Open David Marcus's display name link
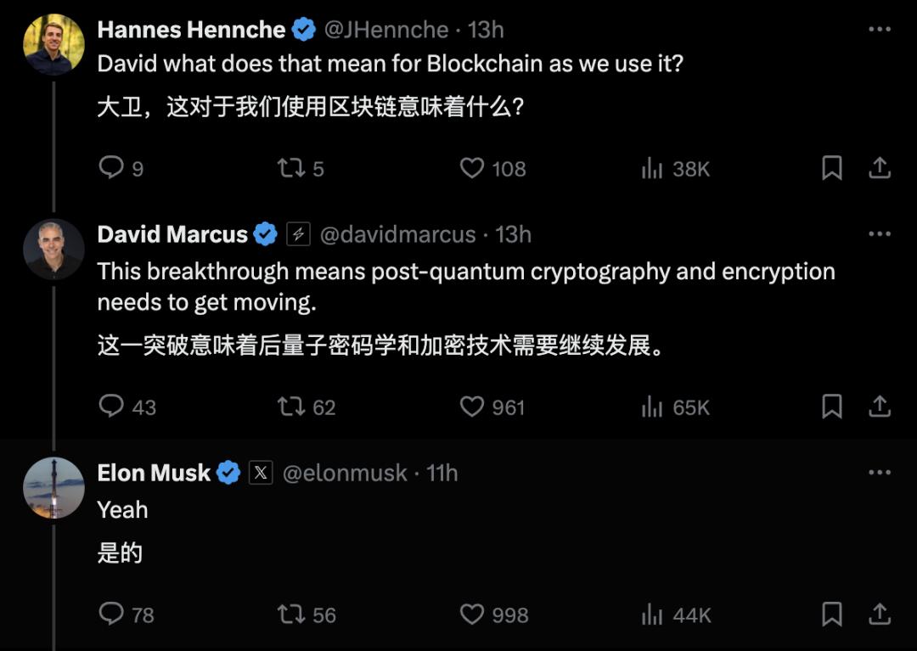917x651 pixels. [172, 234]
